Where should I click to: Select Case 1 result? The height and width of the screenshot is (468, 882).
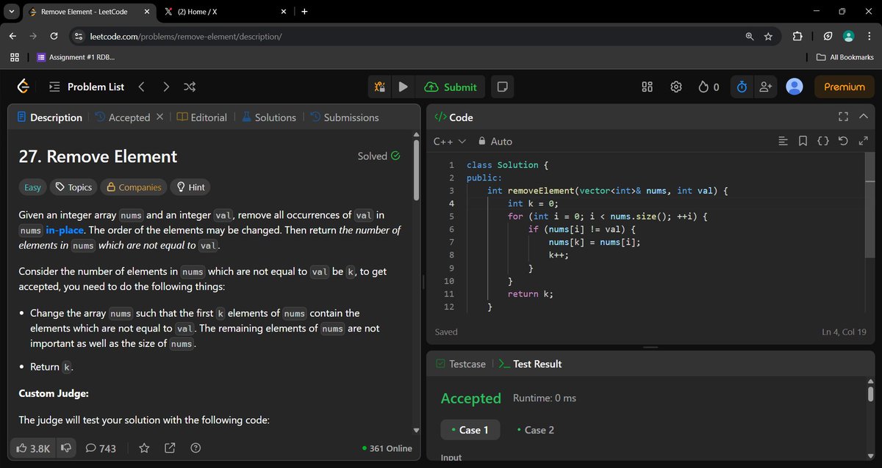pyautogui.click(x=470, y=430)
